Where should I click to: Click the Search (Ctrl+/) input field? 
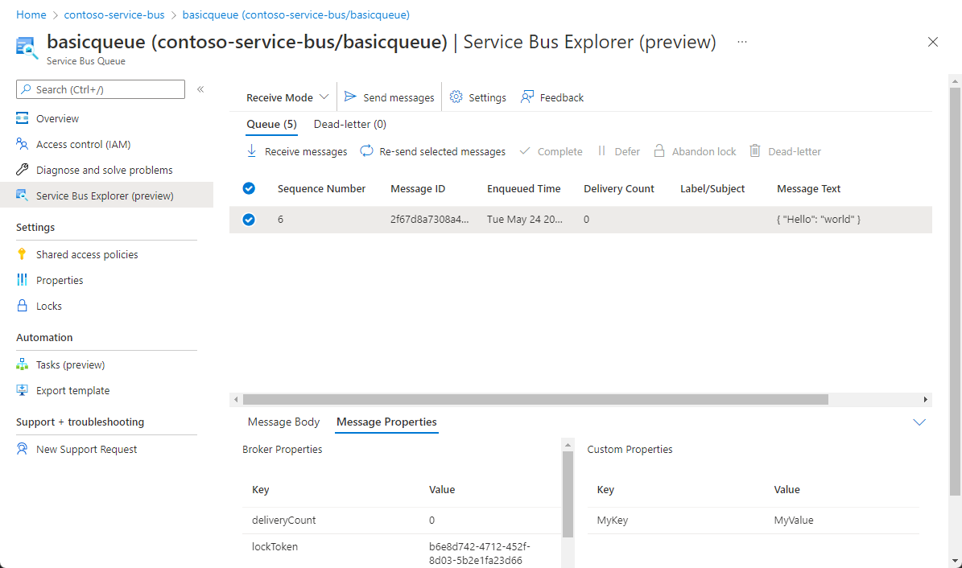point(101,89)
